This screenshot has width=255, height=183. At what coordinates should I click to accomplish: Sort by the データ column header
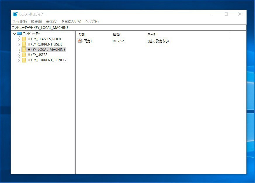click(188, 35)
